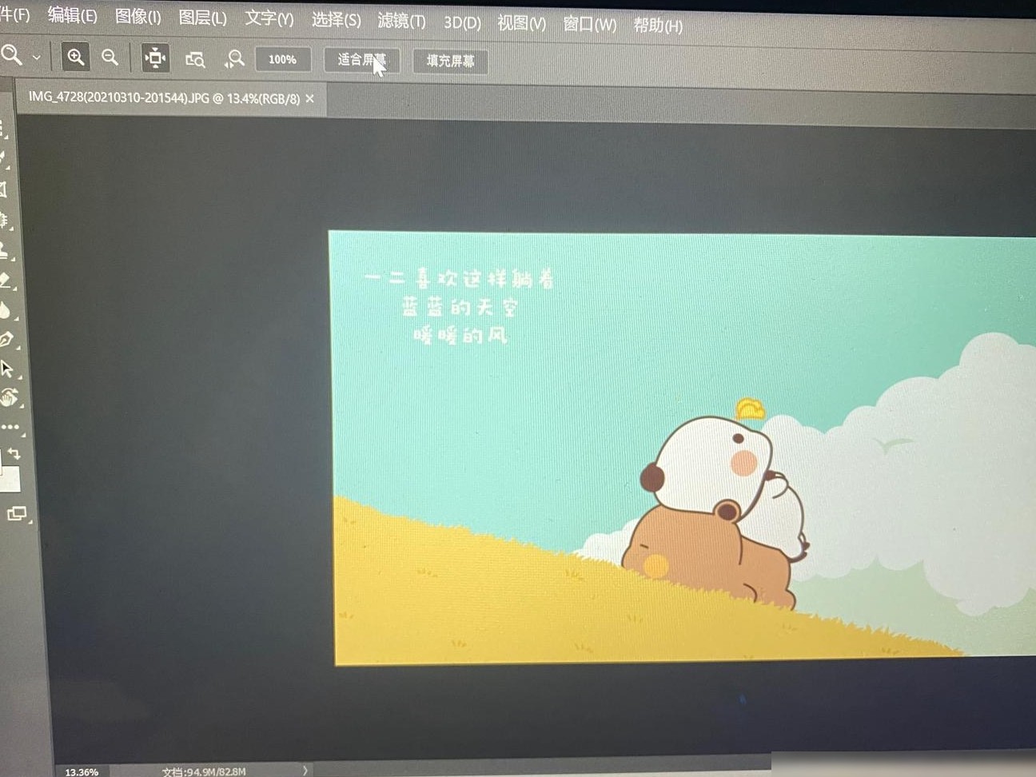Select the Blur droplet tool

[6, 310]
